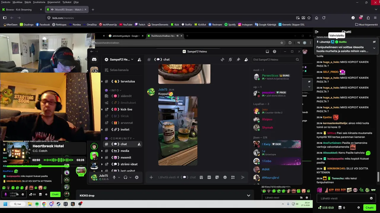Open Kick chat settings gear

359,208
